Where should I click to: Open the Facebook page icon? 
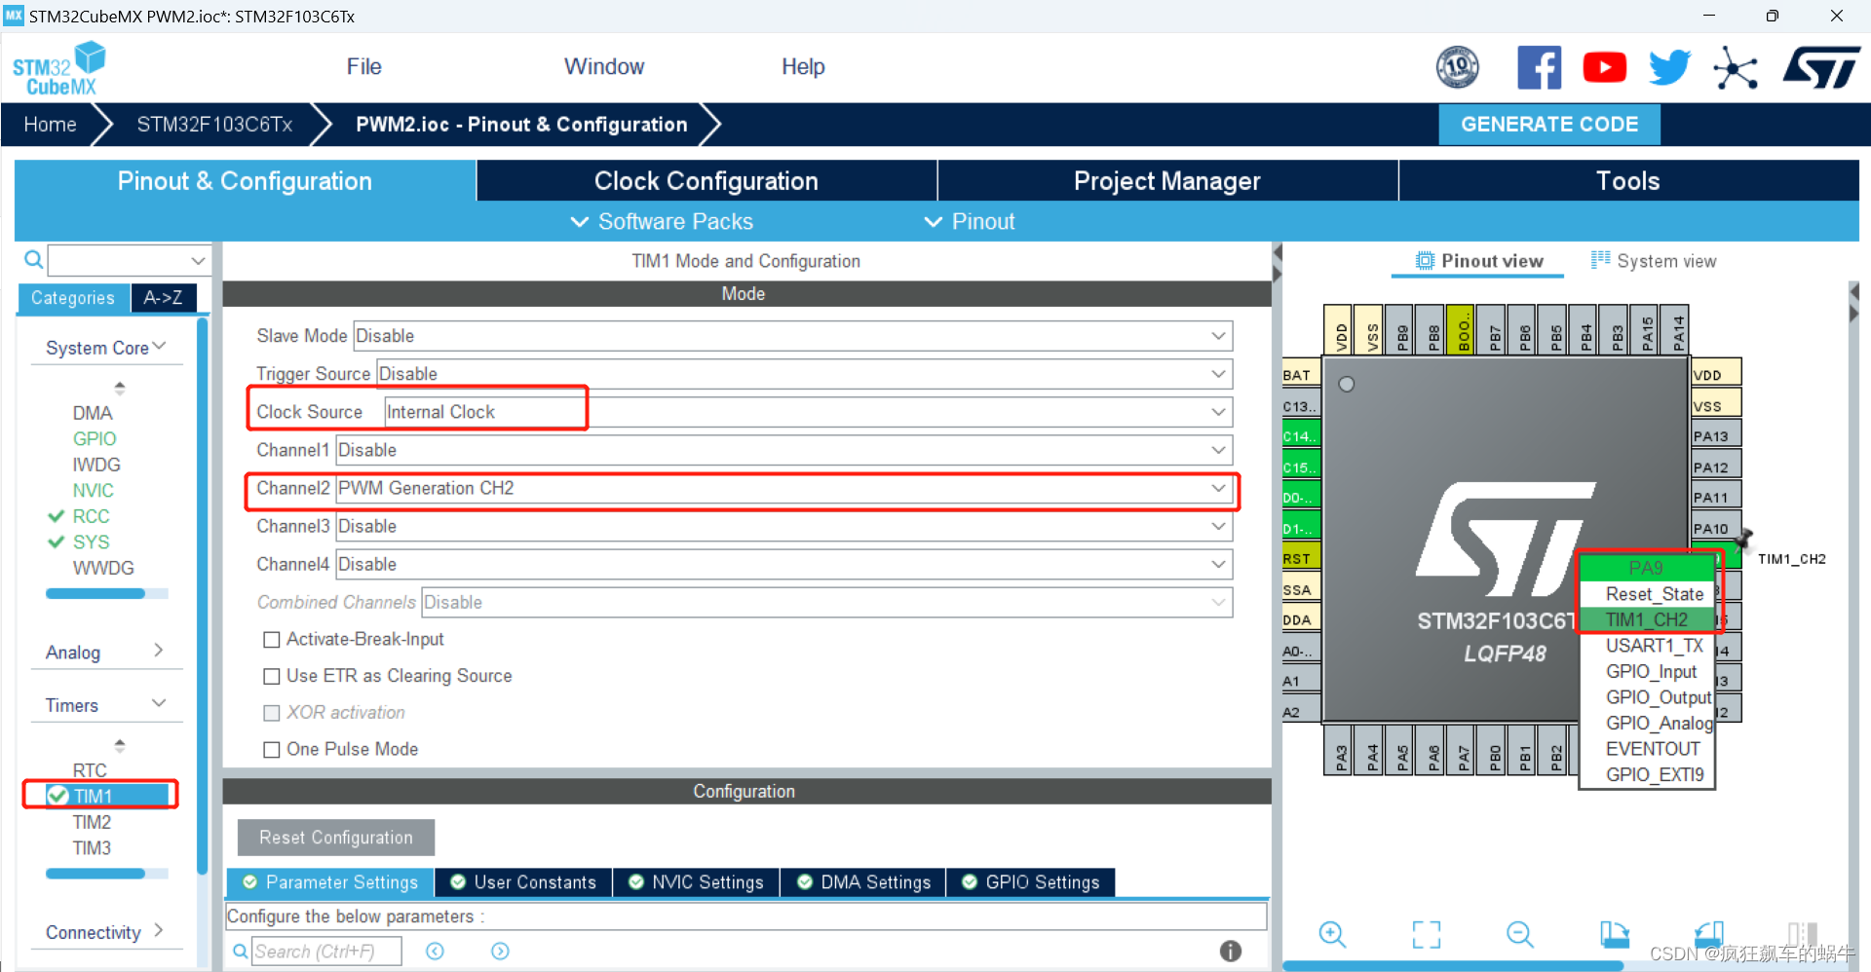coord(1539,67)
